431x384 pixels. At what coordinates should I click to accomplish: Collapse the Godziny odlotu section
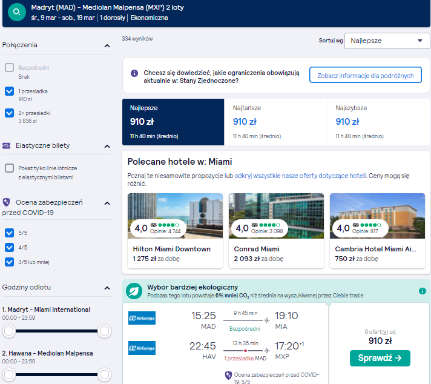tap(107, 288)
